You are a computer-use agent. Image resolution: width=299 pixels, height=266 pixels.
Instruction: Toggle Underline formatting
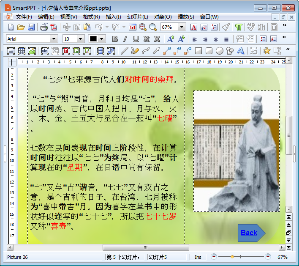(136, 39)
